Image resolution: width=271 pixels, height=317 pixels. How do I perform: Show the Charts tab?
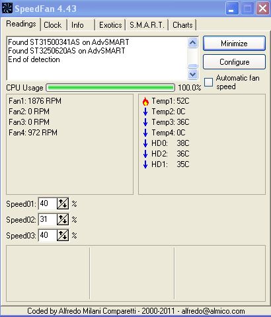[182, 25]
